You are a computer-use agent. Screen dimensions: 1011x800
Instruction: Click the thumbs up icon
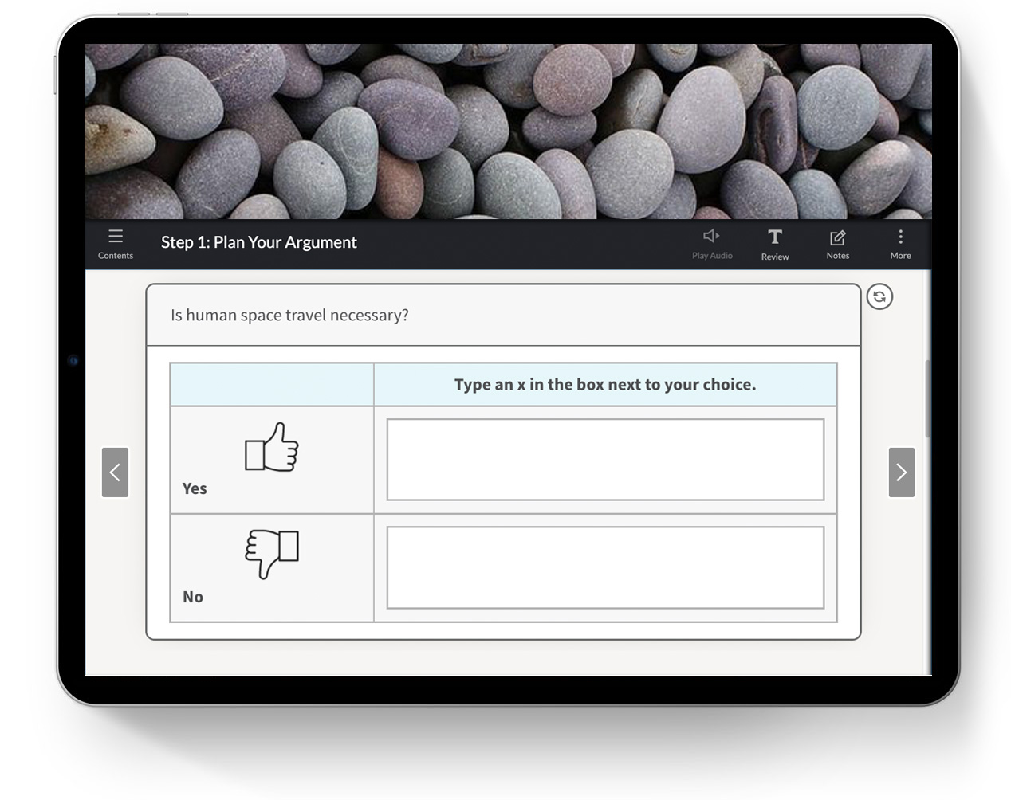(271, 447)
